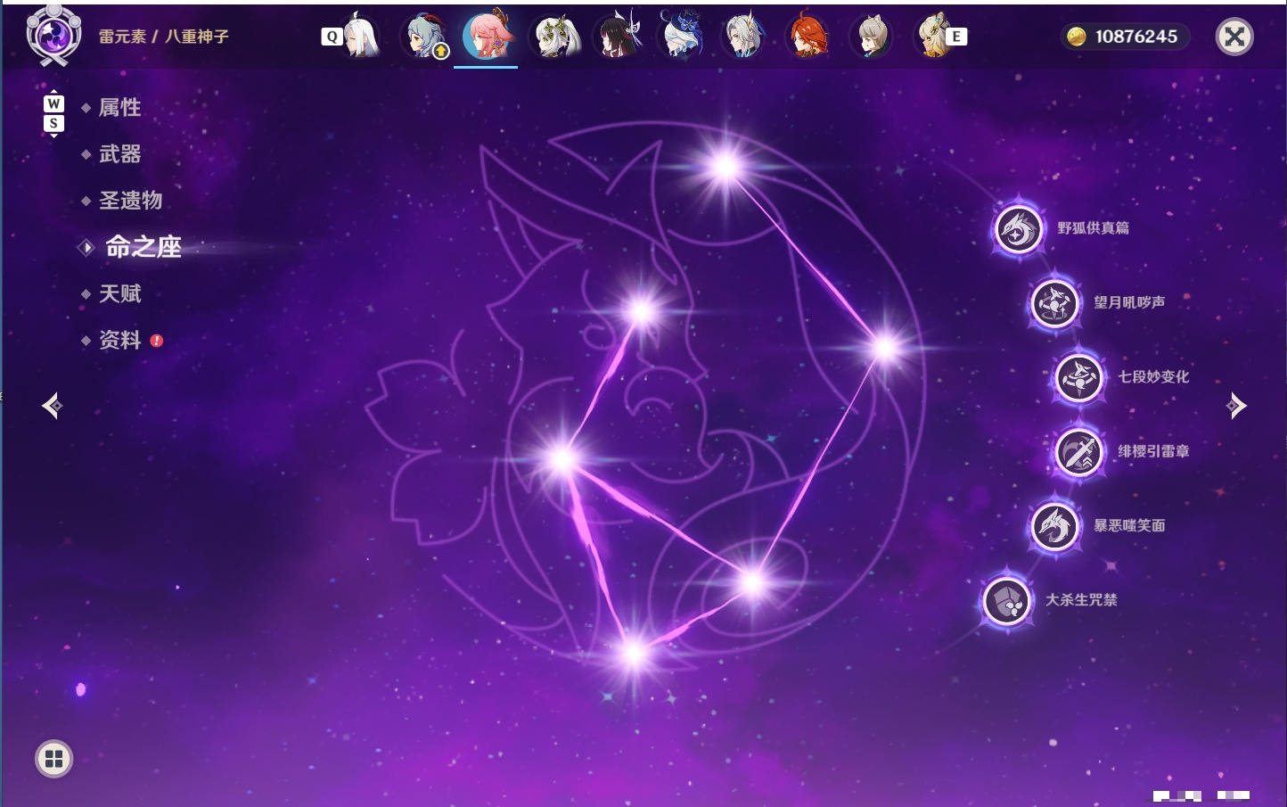Switch to the blonde avatar beside E key
Viewport: 1287px width, 807px height.
click(932, 37)
